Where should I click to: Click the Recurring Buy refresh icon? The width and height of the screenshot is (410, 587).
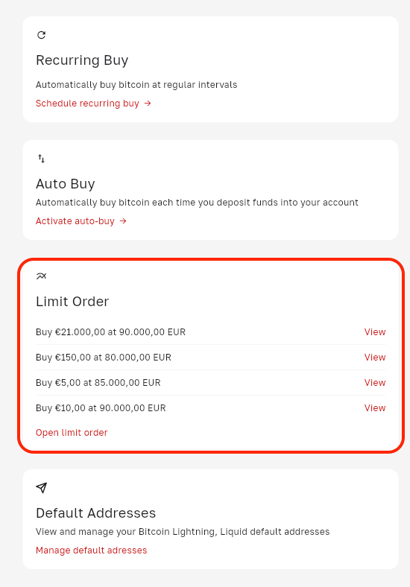(41, 35)
